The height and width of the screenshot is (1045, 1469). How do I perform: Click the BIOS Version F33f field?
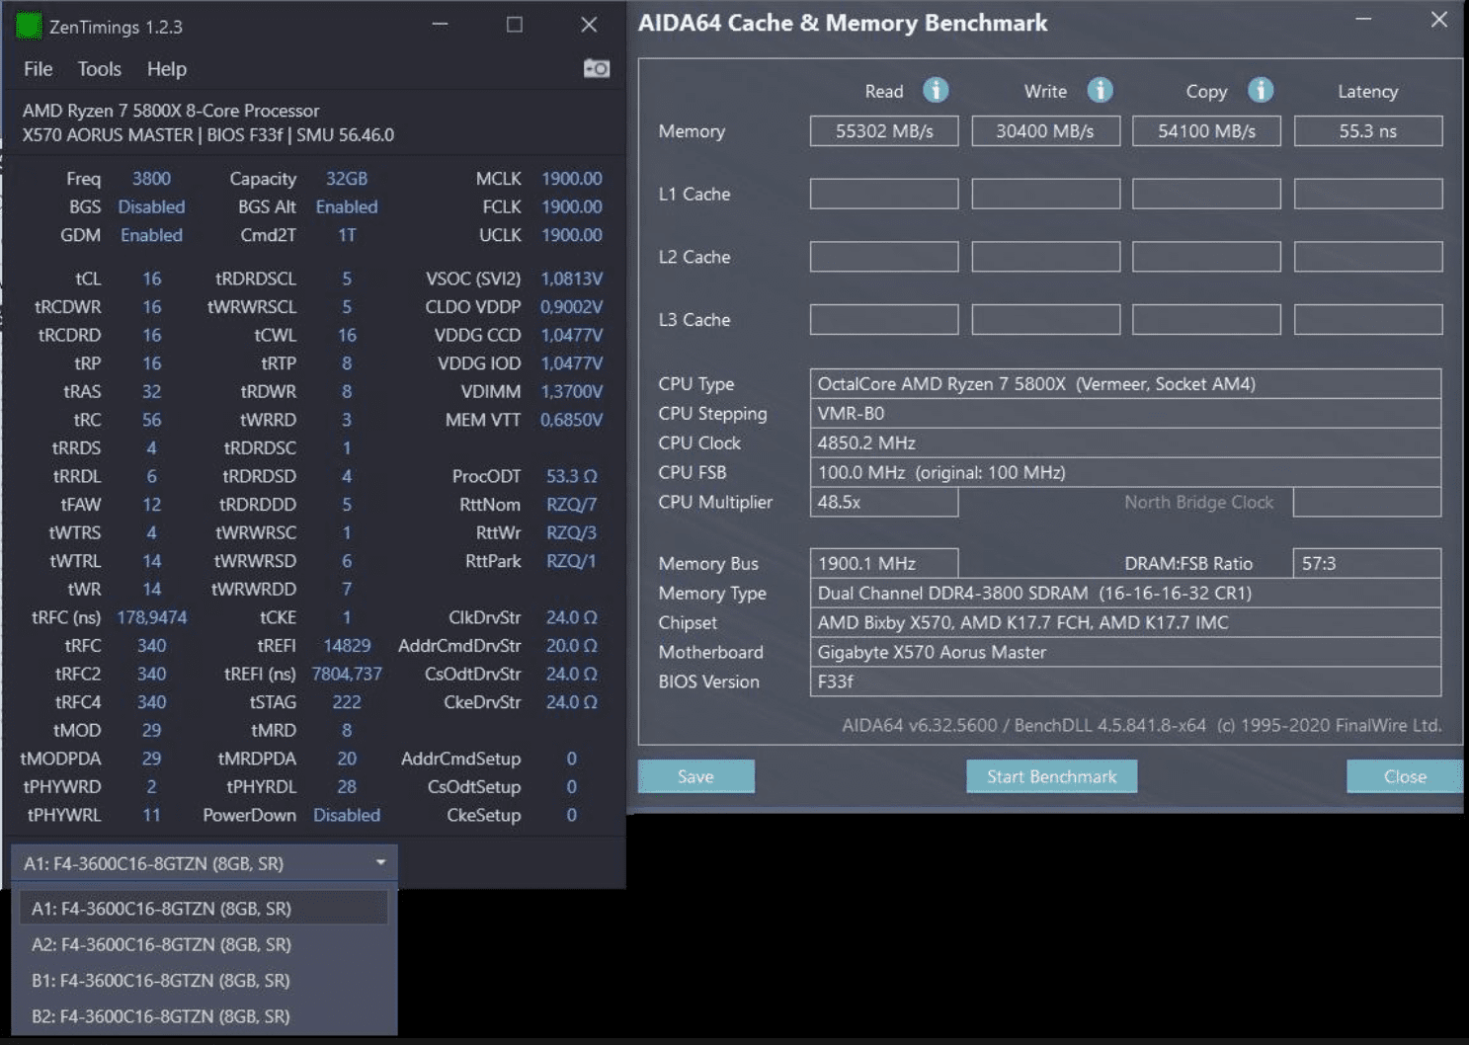1125,682
